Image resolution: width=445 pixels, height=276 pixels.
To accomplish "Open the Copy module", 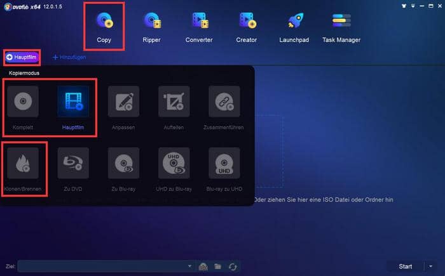I will [x=104, y=27].
